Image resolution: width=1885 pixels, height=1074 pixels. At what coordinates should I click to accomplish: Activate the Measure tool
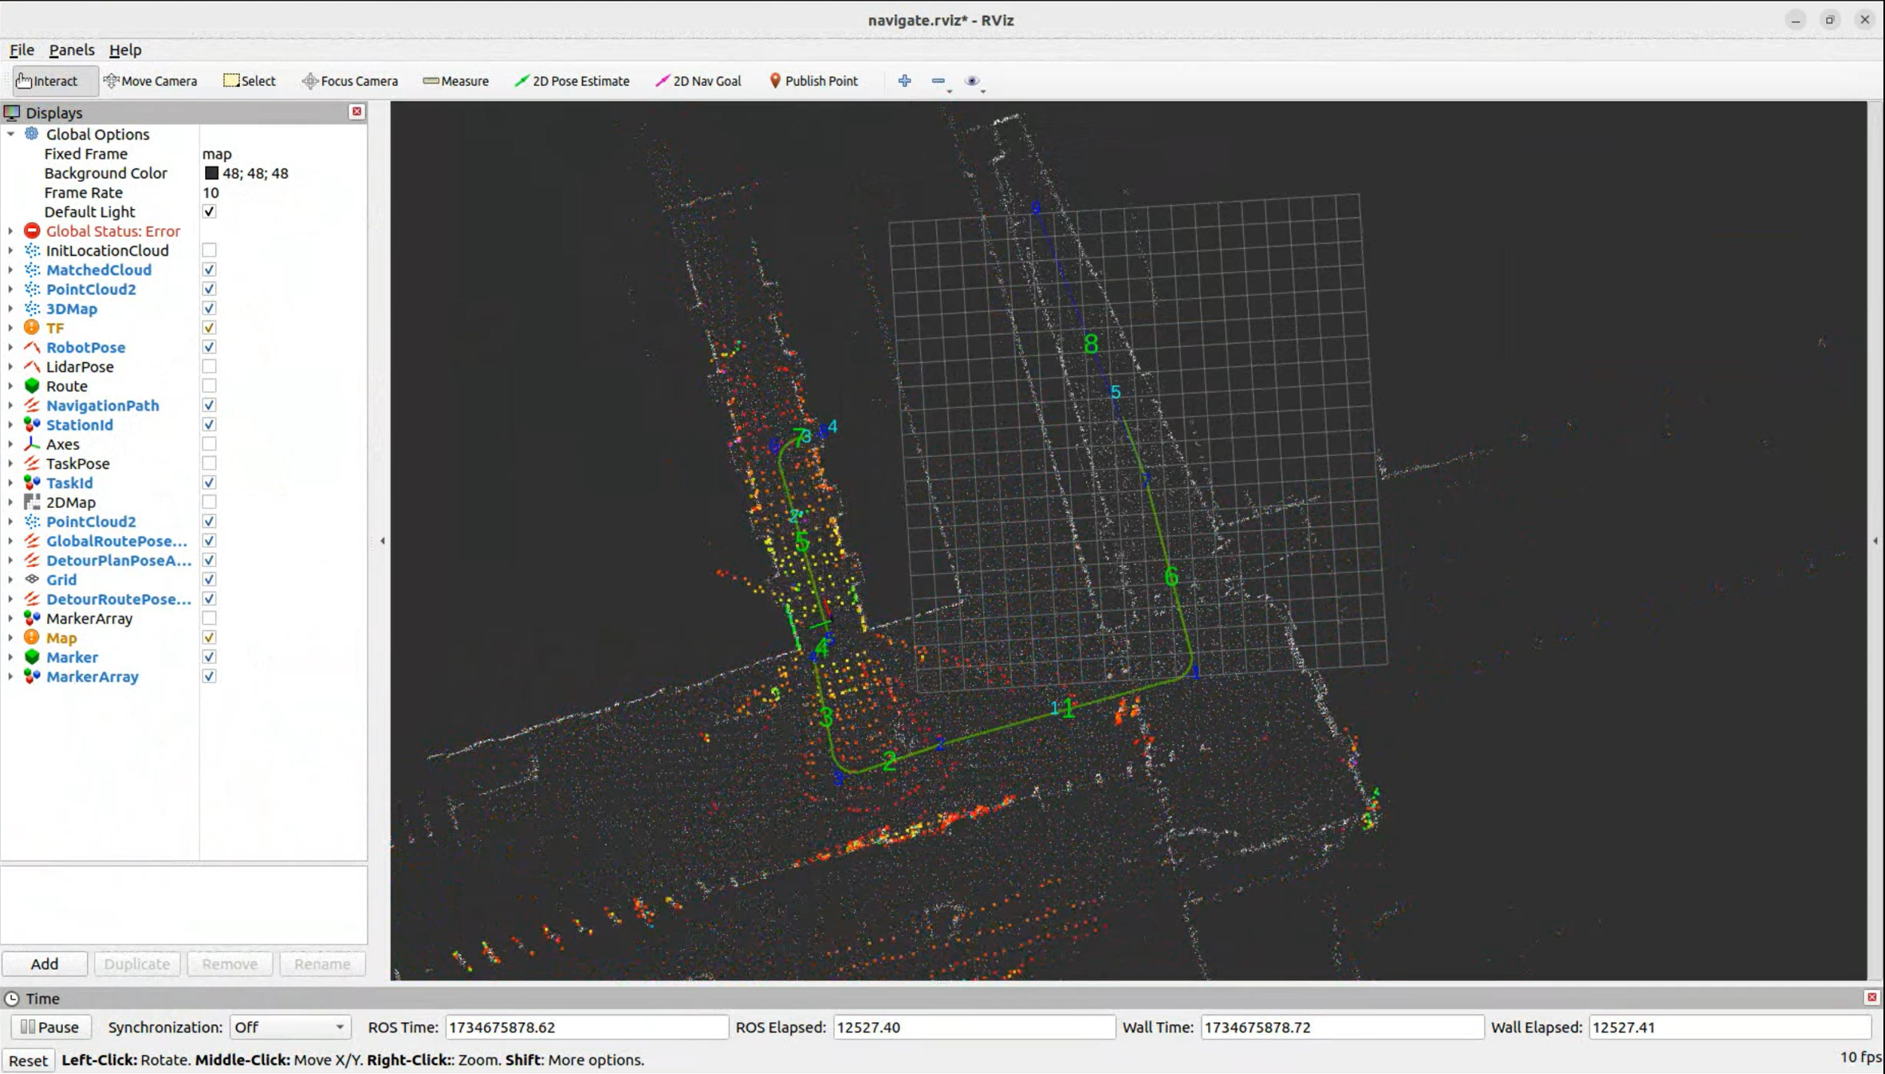pos(455,81)
